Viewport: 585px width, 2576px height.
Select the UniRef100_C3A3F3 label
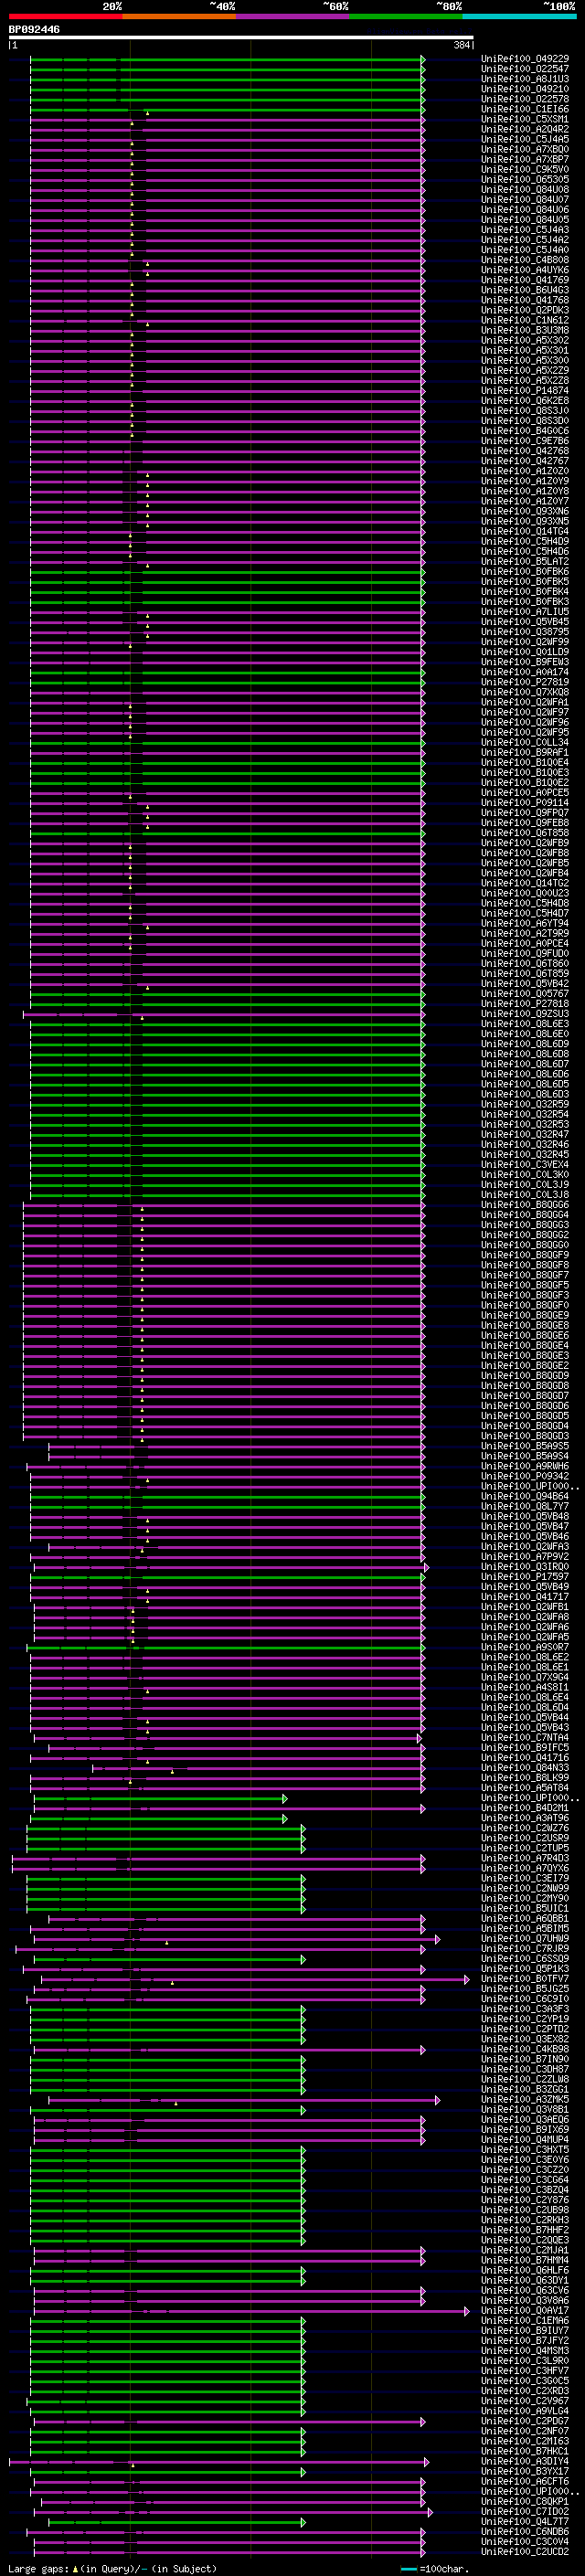(x=525, y=2009)
